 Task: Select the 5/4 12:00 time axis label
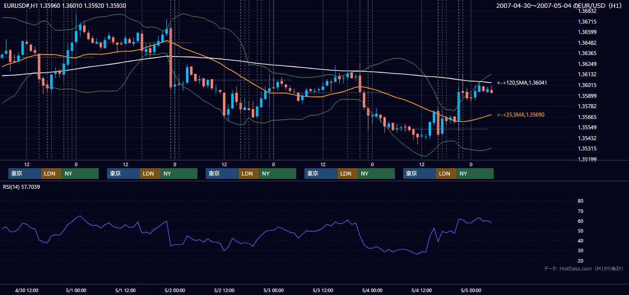(422, 291)
